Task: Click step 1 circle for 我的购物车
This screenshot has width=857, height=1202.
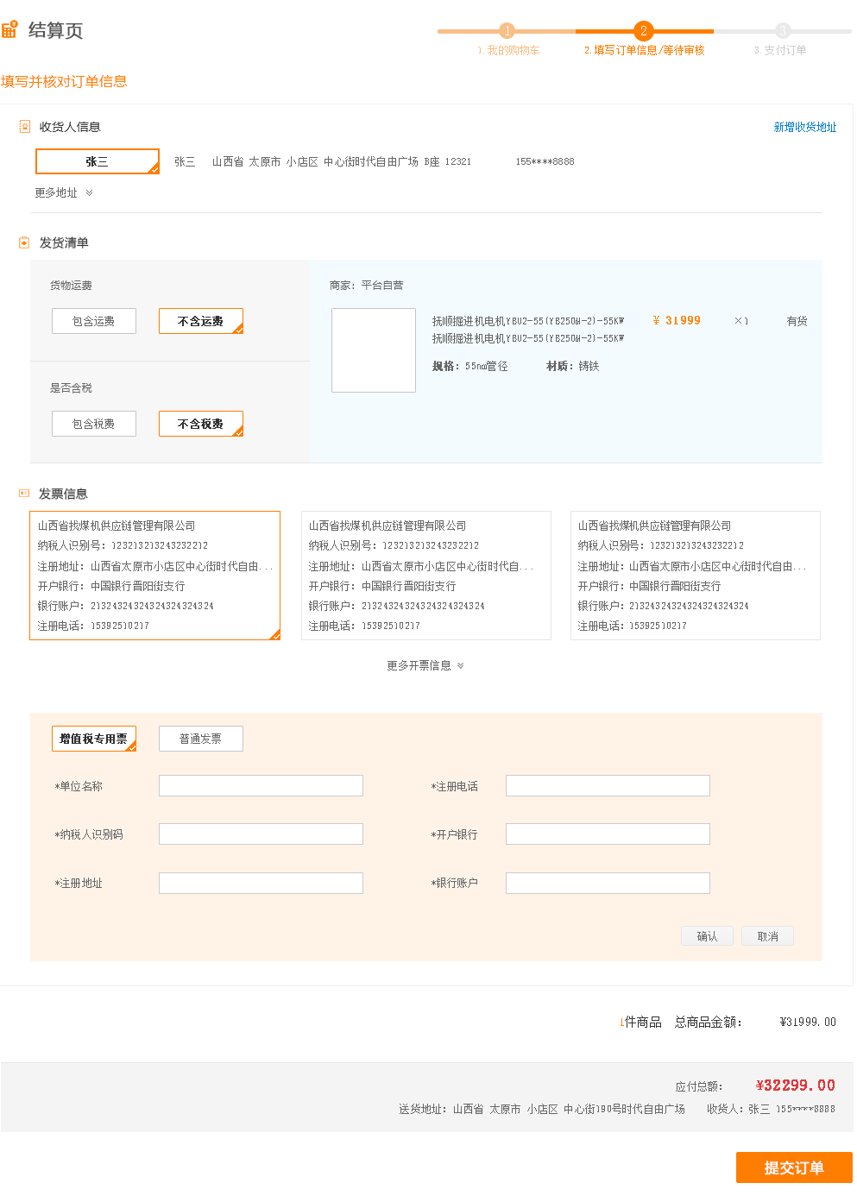Action: click(x=507, y=31)
